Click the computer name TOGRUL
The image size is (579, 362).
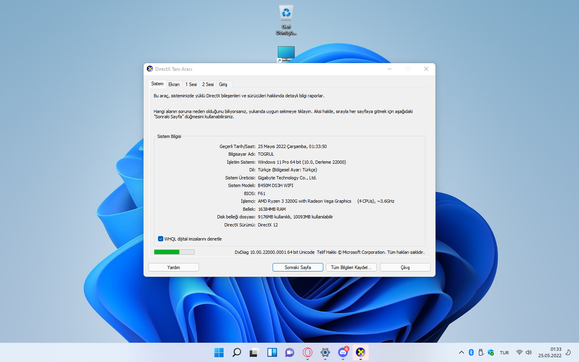[266, 154]
